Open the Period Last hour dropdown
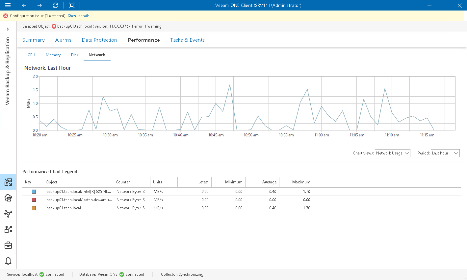This screenshot has width=467, height=280. click(445, 153)
